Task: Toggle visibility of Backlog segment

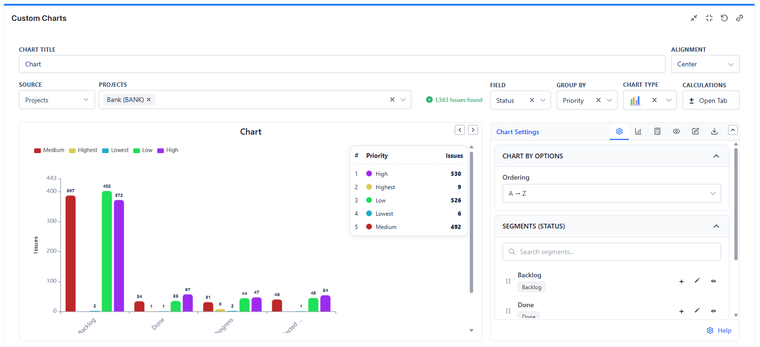Action: [713, 281]
